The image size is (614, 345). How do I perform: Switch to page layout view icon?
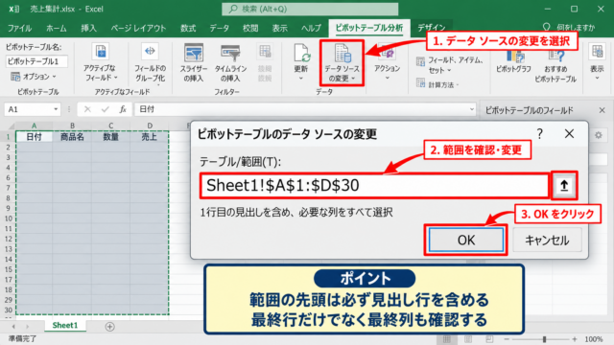[468, 338]
